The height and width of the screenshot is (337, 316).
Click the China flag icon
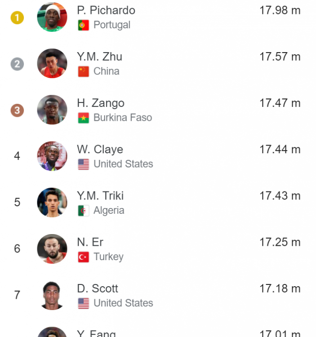point(84,71)
